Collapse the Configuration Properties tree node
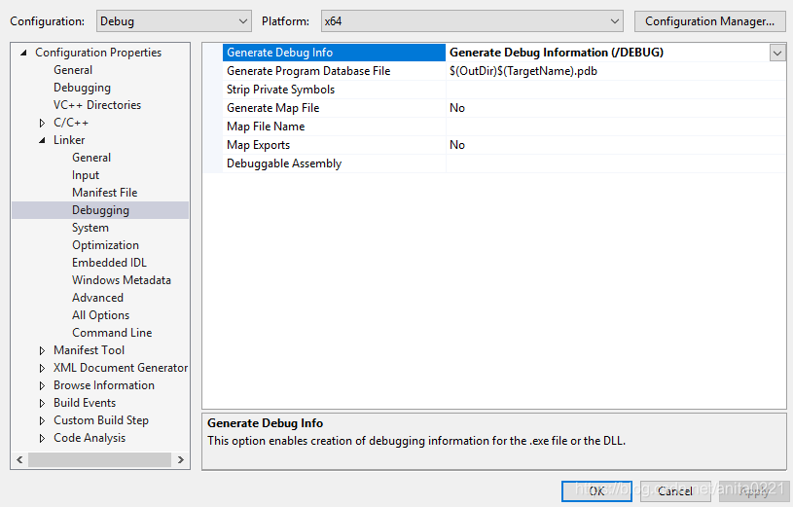The image size is (793, 507). [23, 53]
